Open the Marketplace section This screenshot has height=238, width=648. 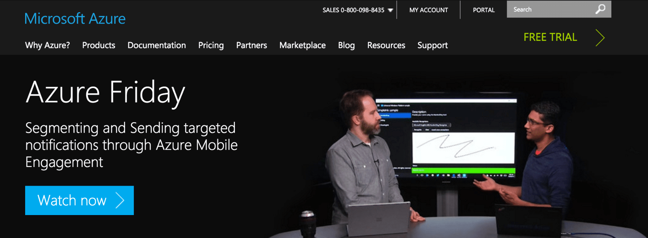coord(302,45)
